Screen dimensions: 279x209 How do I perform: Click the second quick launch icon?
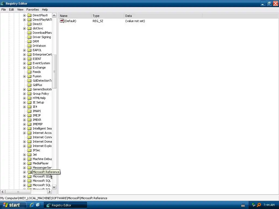(x=38, y=205)
